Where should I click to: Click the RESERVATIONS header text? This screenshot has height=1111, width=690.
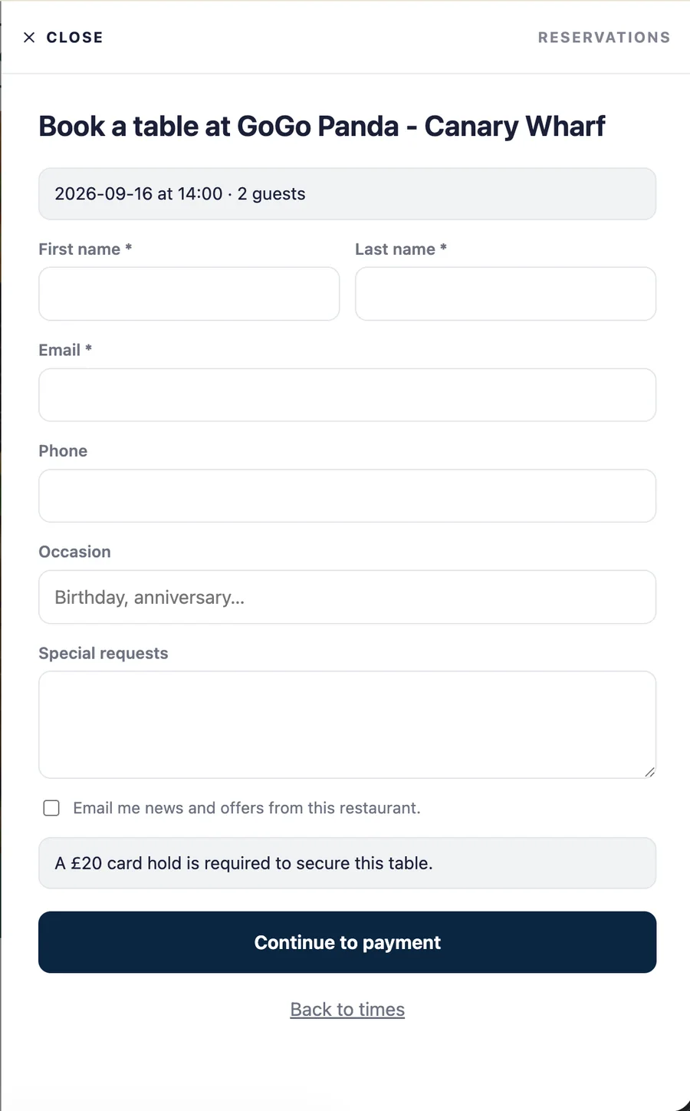pos(604,38)
